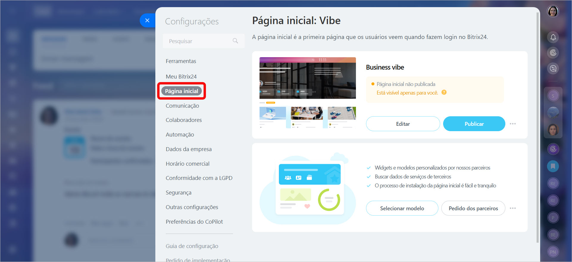Open the Comunicação settings section
Screen dimensions: 572x262
[x=182, y=106]
